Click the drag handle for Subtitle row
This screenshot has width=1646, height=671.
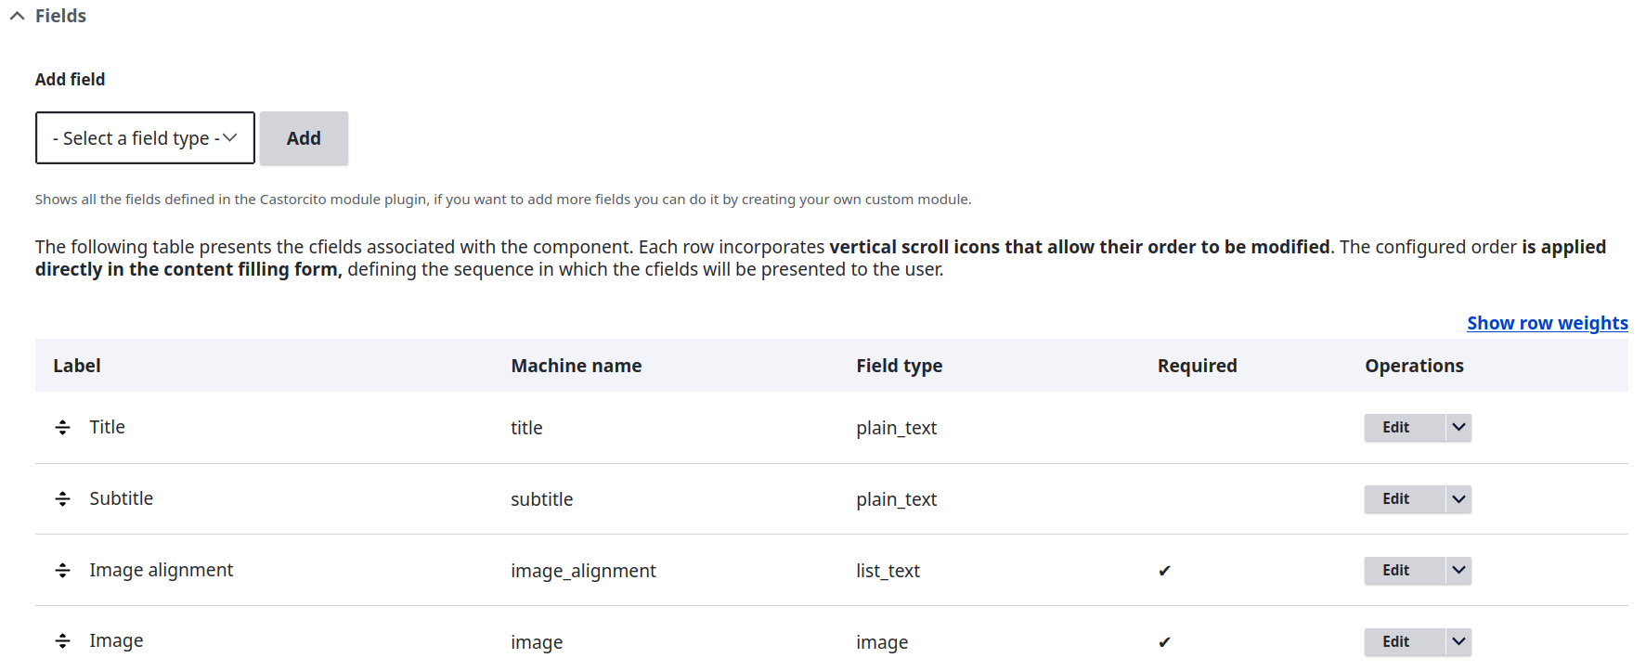coord(62,499)
